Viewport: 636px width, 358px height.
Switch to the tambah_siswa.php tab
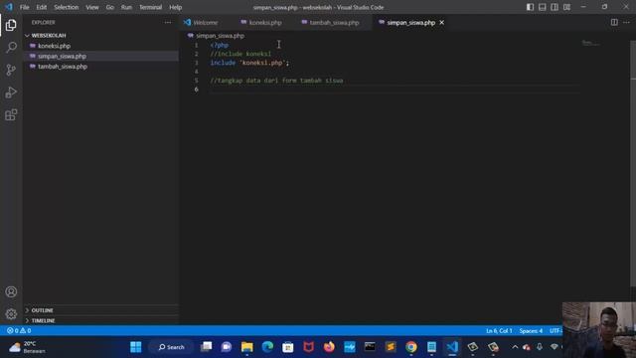point(334,23)
